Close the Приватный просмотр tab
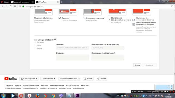Screen dimensions: 175x98 [x=33, y=2]
